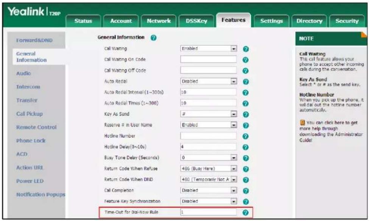Screen dimensions: 369x221
Task: Focus Time-Out for Dial-Now Rule field
Action: coord(209,212)
